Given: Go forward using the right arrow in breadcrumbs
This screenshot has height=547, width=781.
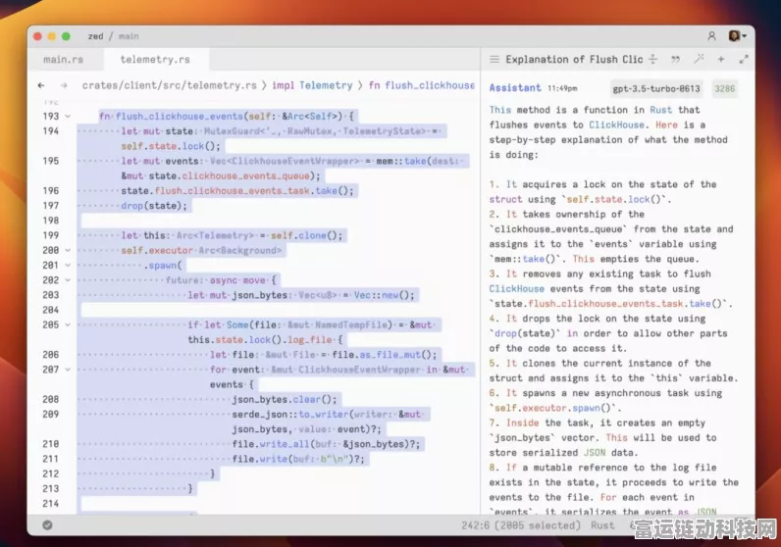Looking at the screenshot, I should click(x=64, y=85).
